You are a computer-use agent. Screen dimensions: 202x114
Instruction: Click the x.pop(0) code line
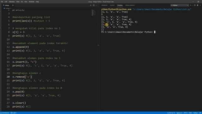pos(18,92)
